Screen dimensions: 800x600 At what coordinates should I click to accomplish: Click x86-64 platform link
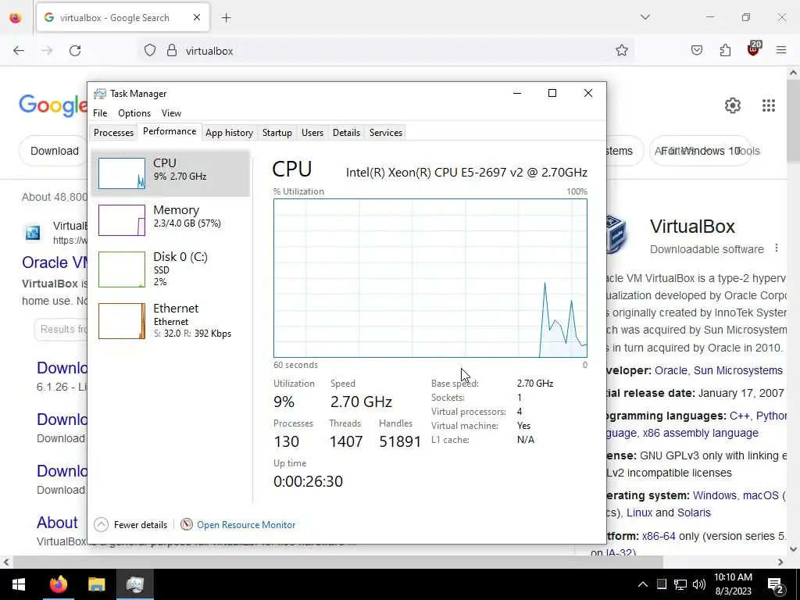[658, 537]
